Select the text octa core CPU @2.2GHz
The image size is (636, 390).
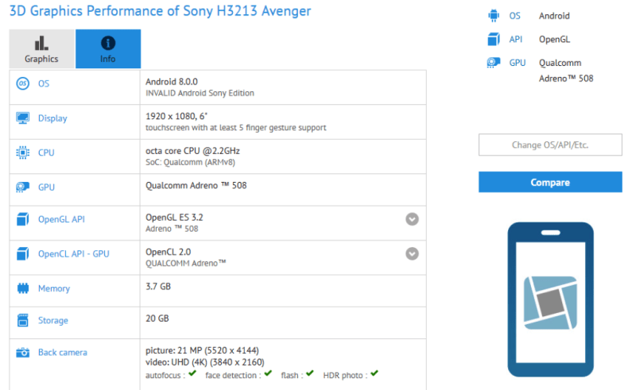(192, 151)
